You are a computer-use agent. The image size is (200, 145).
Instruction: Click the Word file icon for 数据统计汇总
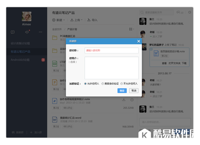click(55, 119)
